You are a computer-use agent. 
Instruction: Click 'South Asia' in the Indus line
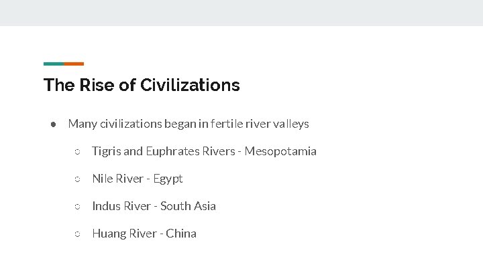coord(188,206)
